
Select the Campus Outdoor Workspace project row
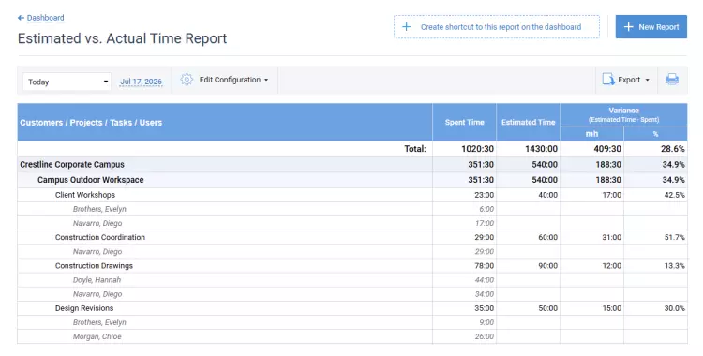pyautogui.click(x=351, y=180)
